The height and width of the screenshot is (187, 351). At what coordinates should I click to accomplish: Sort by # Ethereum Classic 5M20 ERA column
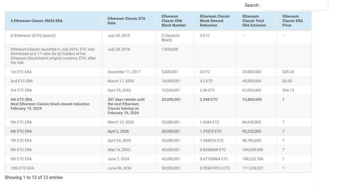[x=53, y=21]
